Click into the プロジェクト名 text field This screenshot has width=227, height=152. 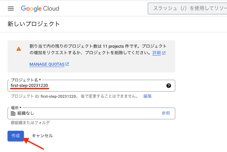pyautogui.click(x=85, y=86)
